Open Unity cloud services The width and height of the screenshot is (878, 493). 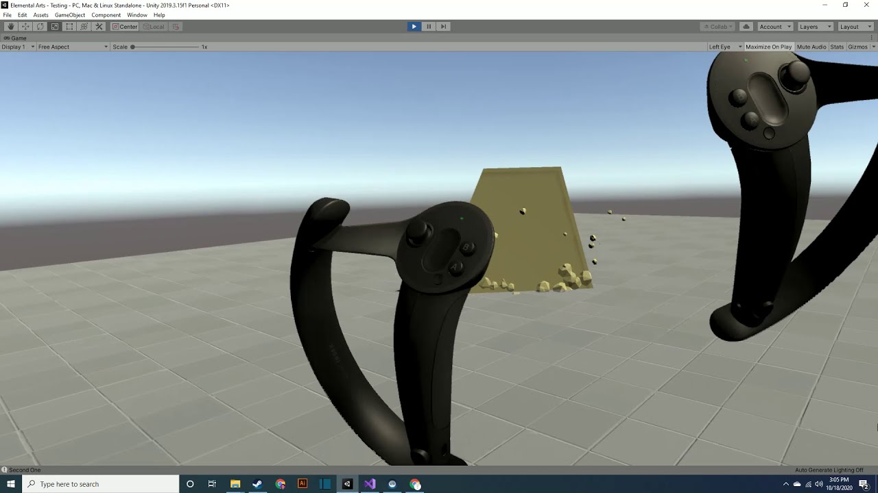click(x=746, y=27)
